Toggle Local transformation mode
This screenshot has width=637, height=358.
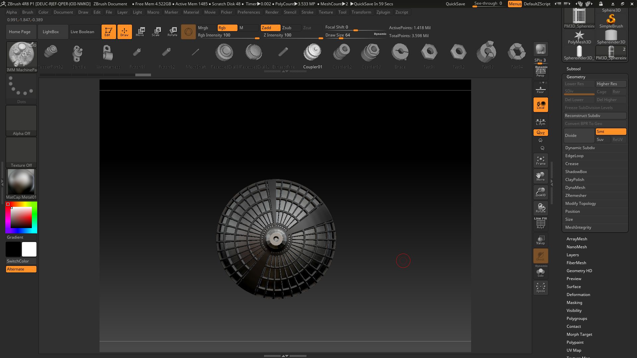[x=540, y=105]
